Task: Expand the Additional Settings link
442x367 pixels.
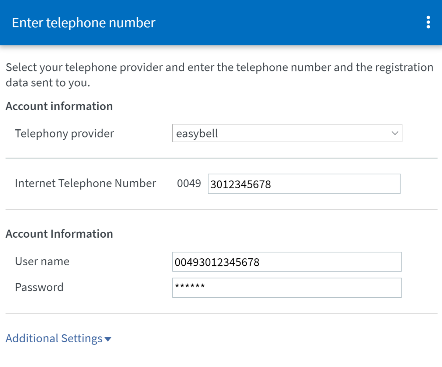Action: (x=54, y=338)
